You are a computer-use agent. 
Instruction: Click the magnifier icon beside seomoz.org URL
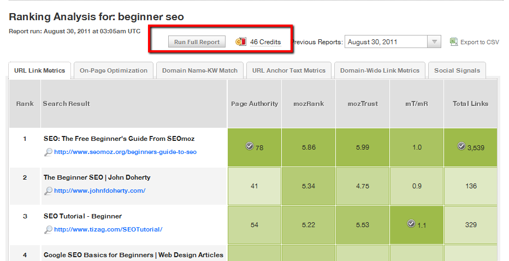coord(48,152)
